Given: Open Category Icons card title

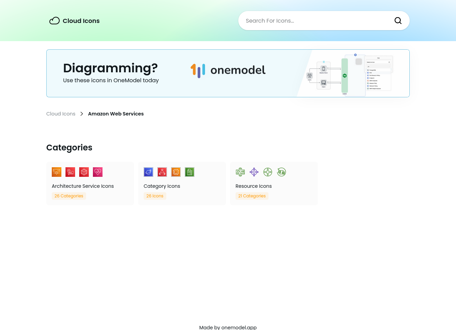Looking at the screenshot, I should pyautogui.click(x=162, y=186).
